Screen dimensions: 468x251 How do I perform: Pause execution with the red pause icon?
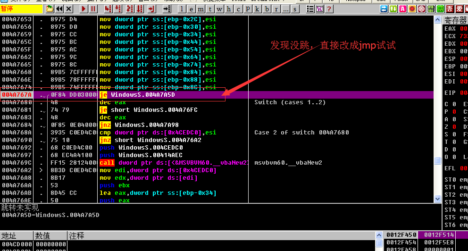(x=93, y=9)
